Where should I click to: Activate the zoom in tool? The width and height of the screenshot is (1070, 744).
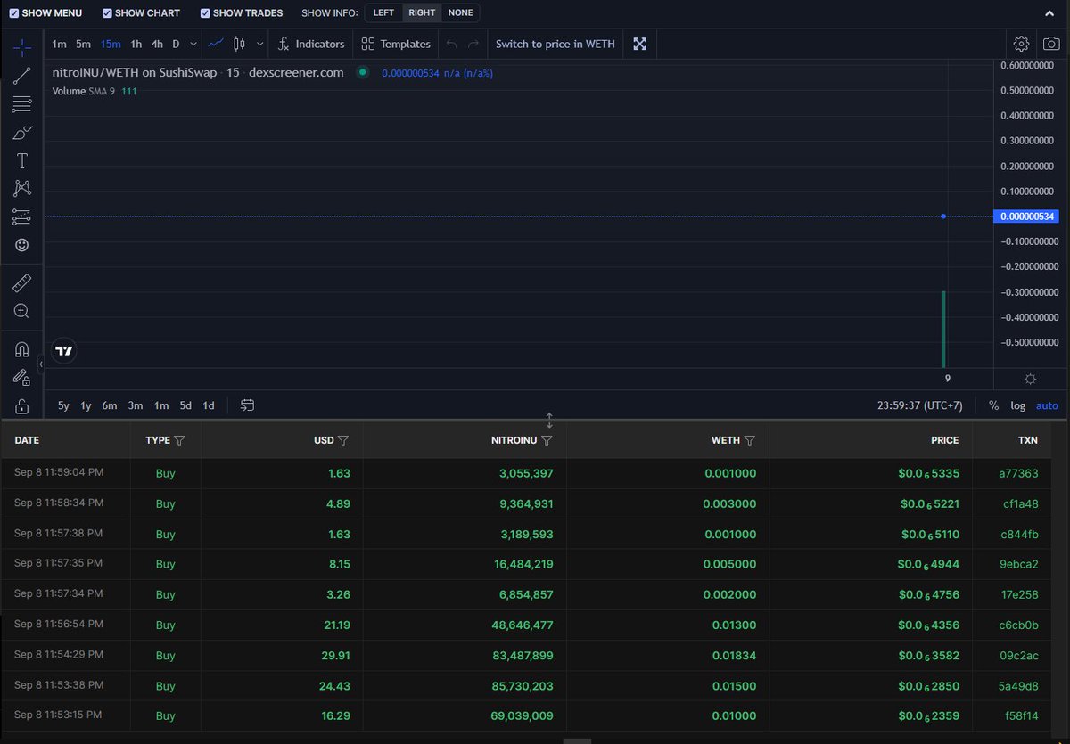click(x=22, y=311)
